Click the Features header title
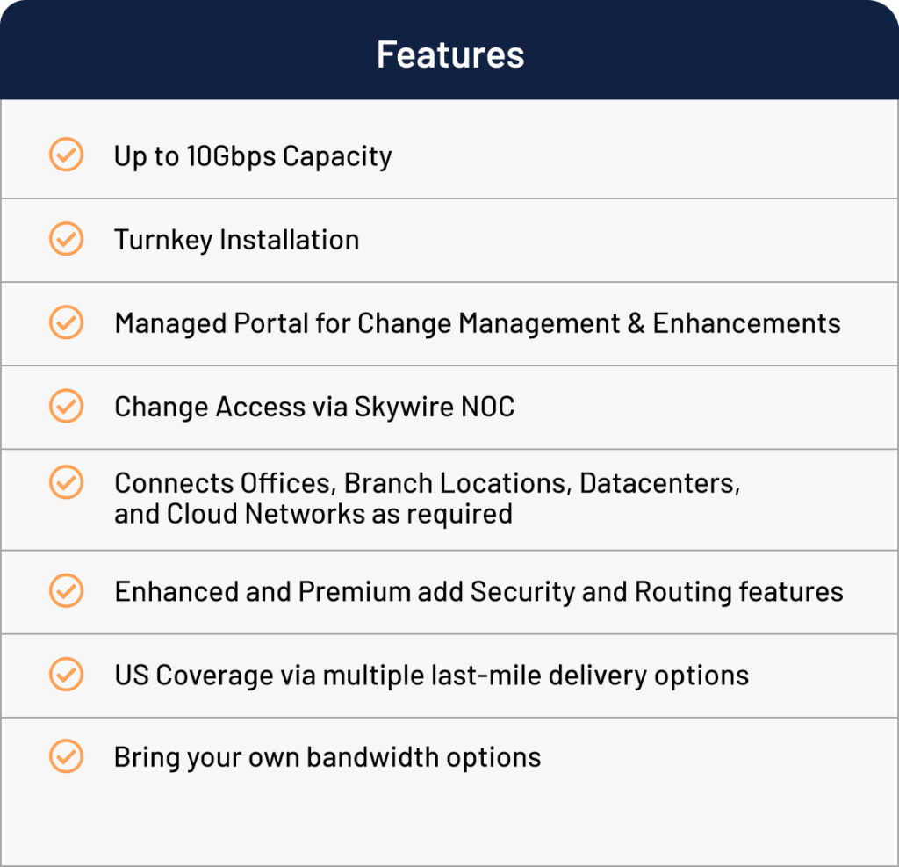Viewport: 899px width, 867px height. (450, 55)
